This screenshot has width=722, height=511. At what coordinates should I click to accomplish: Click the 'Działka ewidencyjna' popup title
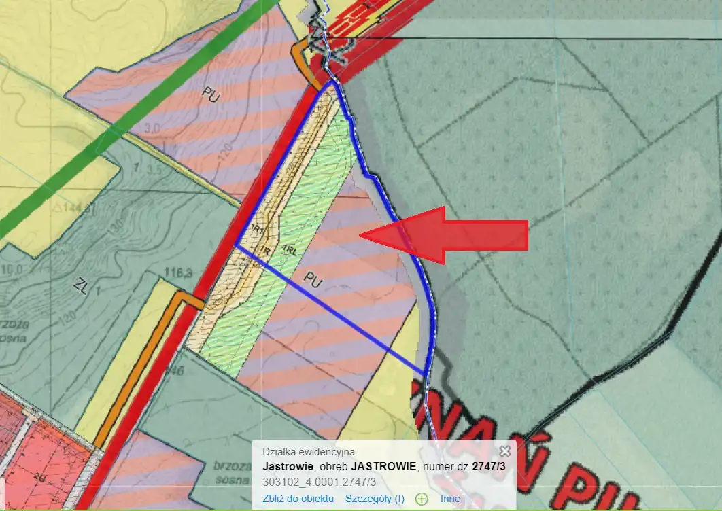click(308, 452)
